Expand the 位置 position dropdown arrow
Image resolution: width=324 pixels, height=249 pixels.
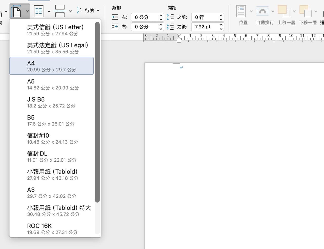[251, 11]
